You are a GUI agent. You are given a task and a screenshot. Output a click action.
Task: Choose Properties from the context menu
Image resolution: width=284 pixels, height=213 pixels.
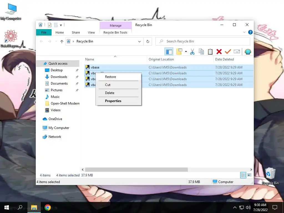(118, 101)
